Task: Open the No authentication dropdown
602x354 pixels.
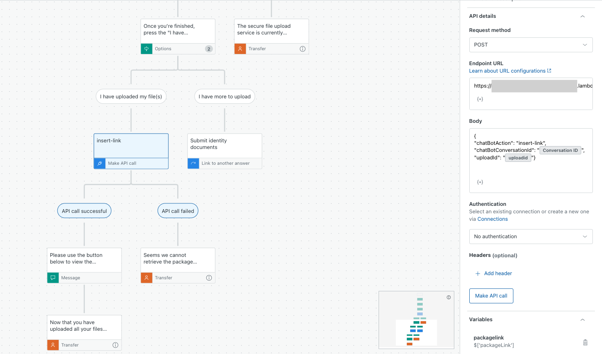Action: (530, 237)
